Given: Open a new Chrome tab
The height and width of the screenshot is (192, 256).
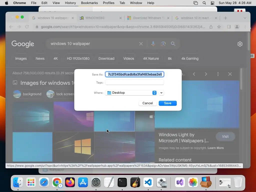Looking at the screenshot, I should pos(225,18).
